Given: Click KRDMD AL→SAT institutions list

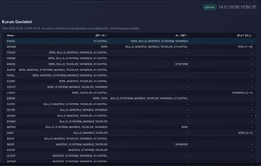Looking at the screenshot, I should click(x=157, y=47).
